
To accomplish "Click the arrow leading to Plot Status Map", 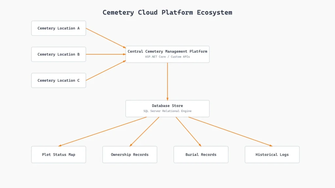I will [x=102, y=132].
